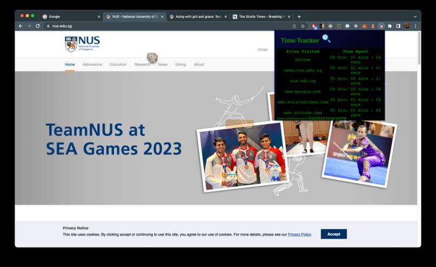Bookmark this page with the star icon
Image resolution: width=436 pixels, height=267 pixels.
[303, 26]
